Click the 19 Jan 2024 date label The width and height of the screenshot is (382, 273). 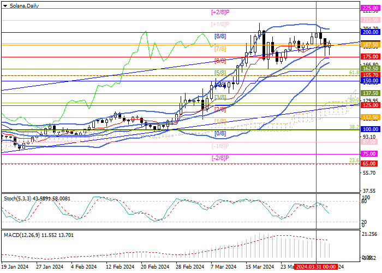point(15,266)
